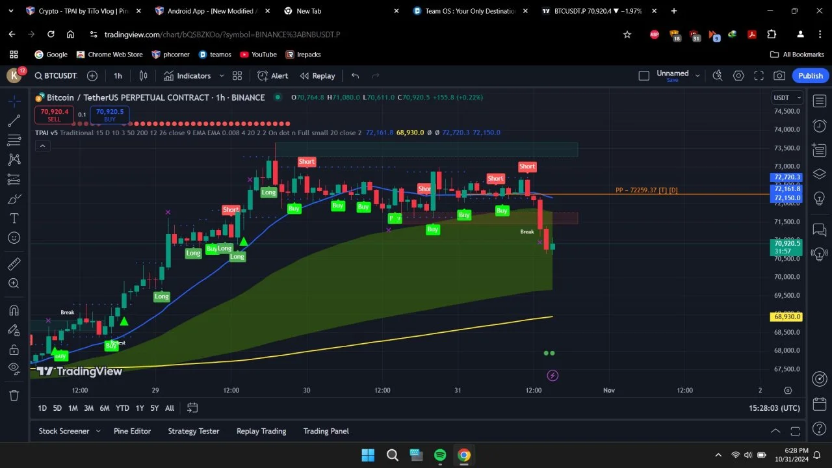Open the USDT currency dropdown

(x=787, y=98)
